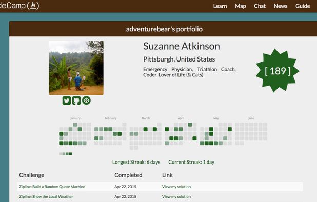The image size is (317, 202).
Task: Click the darkest green heatmap legend square
Action: [70, 154]
